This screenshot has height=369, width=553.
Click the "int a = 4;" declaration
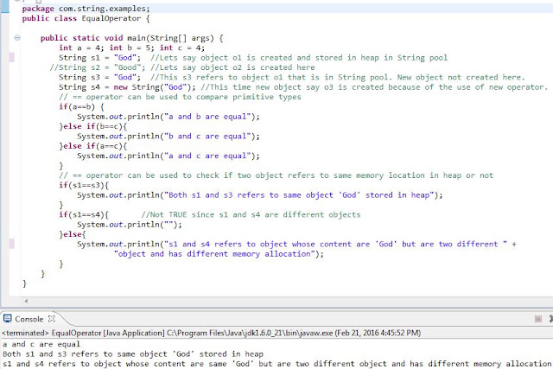click(81, 48)
